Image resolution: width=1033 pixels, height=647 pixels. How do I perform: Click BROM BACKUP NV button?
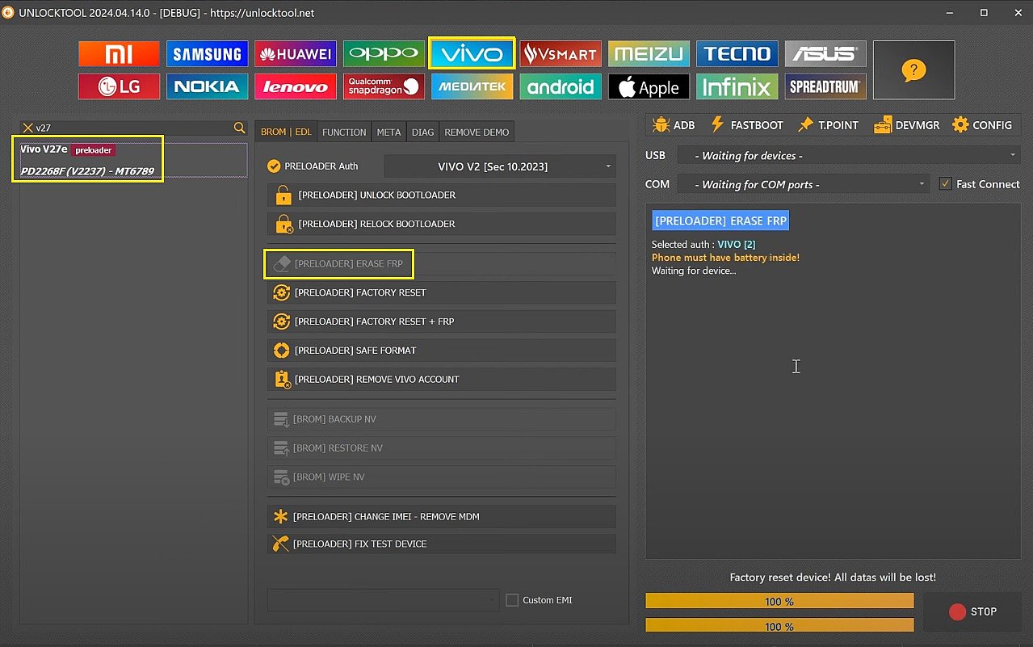pos(441,419)
